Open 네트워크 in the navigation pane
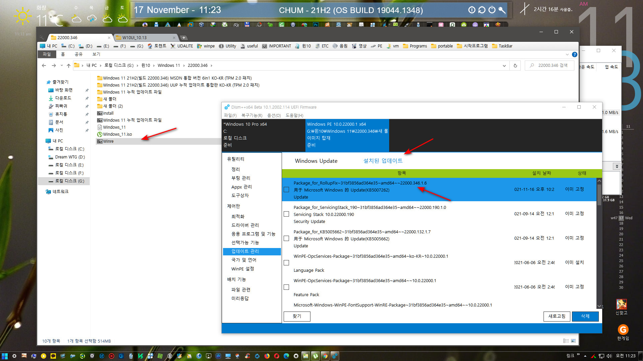 pyautogui.click(x=57, y=192)
